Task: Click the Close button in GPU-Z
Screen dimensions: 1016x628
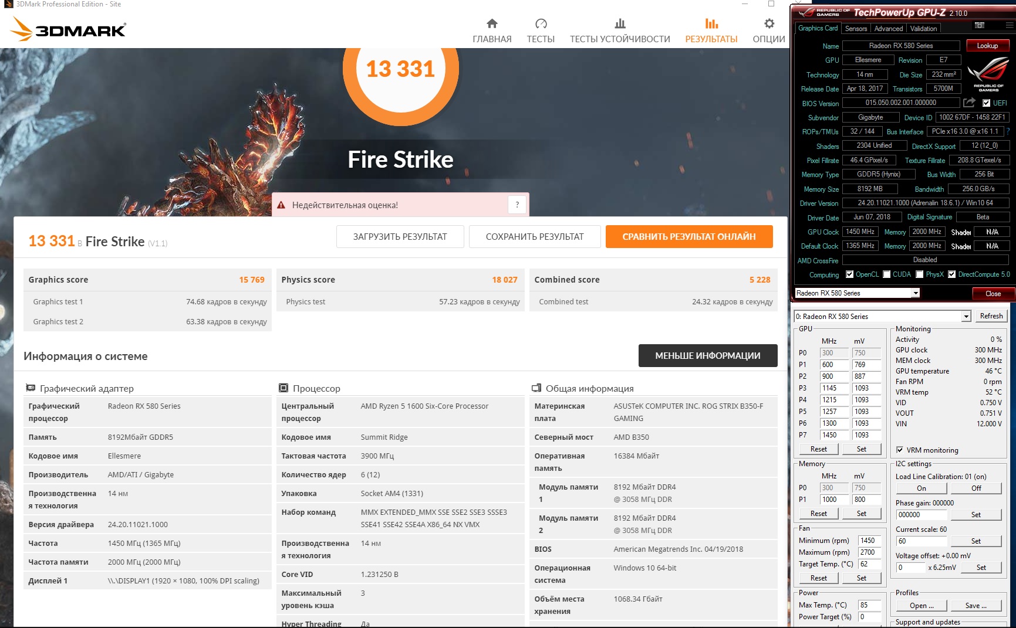Action: [x=993, y=294]
